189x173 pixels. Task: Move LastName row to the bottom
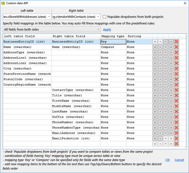[x=171, y=111]
